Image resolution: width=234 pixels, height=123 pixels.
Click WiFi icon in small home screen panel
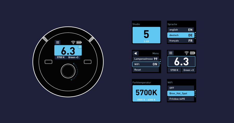tap(186, 53)
